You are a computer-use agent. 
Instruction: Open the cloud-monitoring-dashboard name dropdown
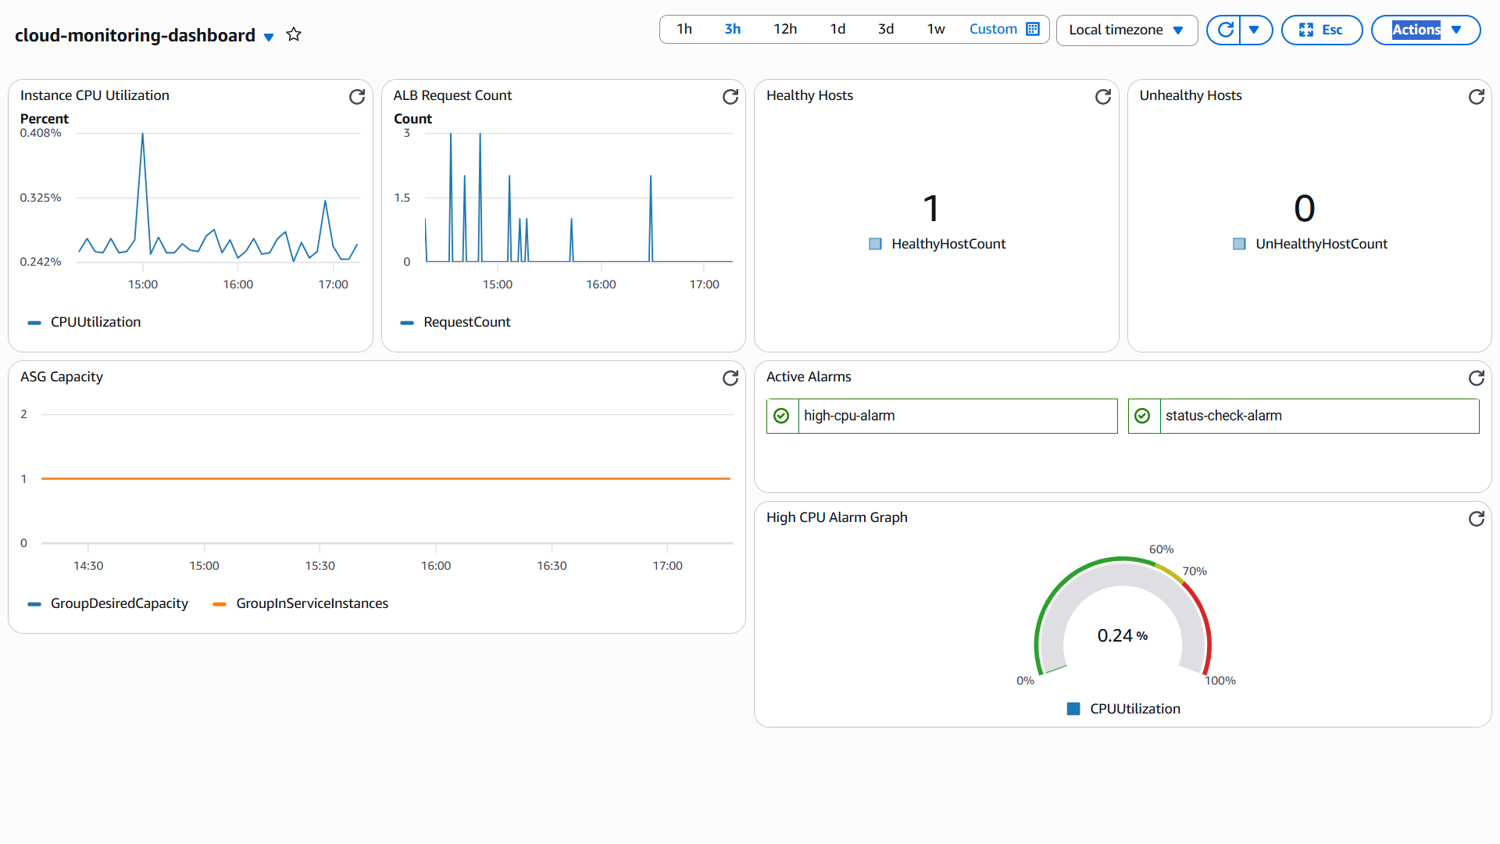point(269,37)
